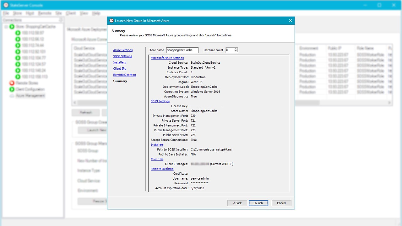Click the West US region value
The image size is (402, 226).
point(197,82)
